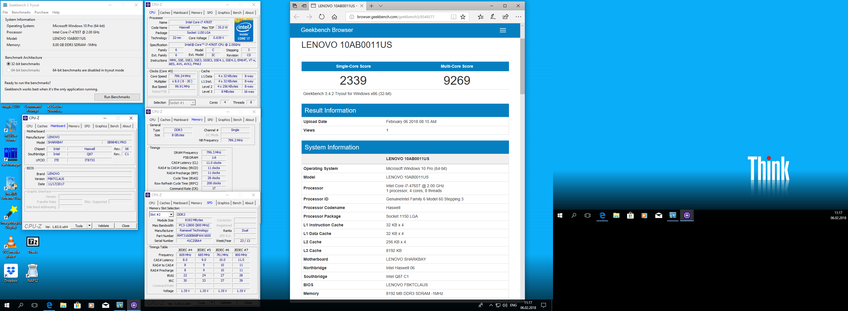Go back in the Edge browser

[x=296, y=17]
